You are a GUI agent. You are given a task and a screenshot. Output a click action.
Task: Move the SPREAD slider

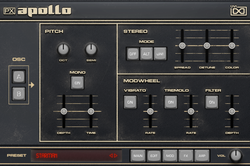tap(182, 46)
